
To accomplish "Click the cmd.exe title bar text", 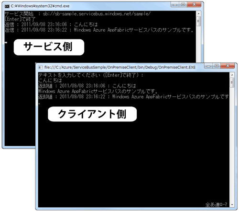I will click(x=40, y=6).
